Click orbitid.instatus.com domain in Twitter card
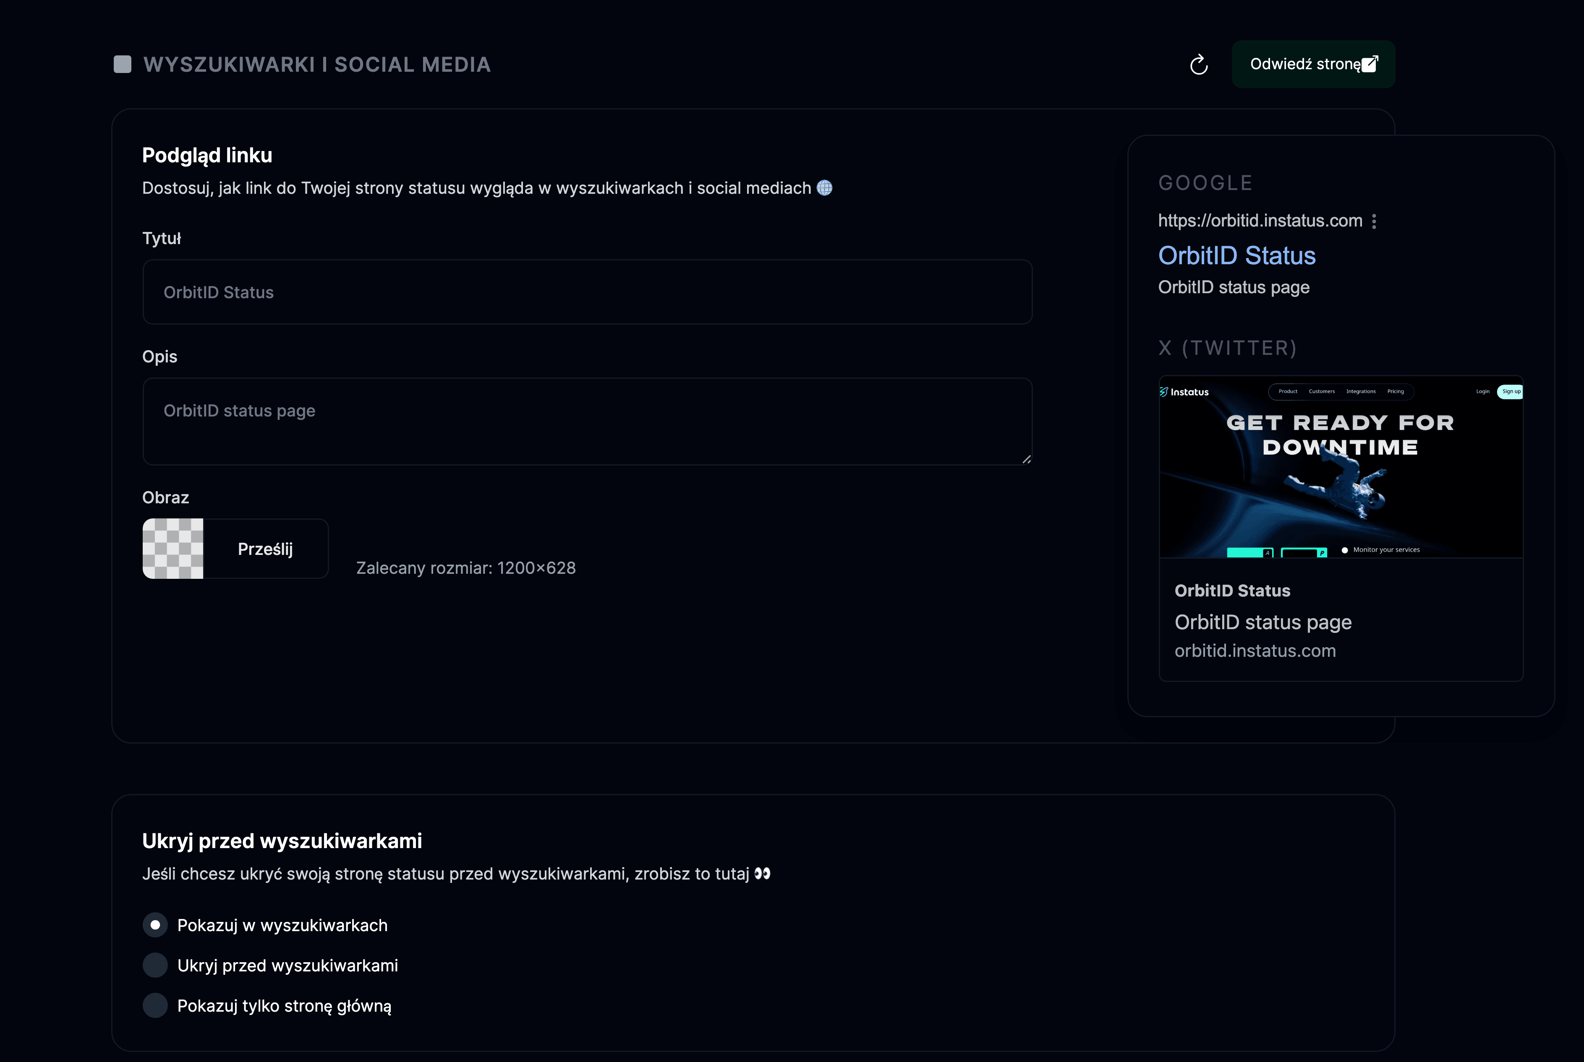 click(x=1255, y=651)
